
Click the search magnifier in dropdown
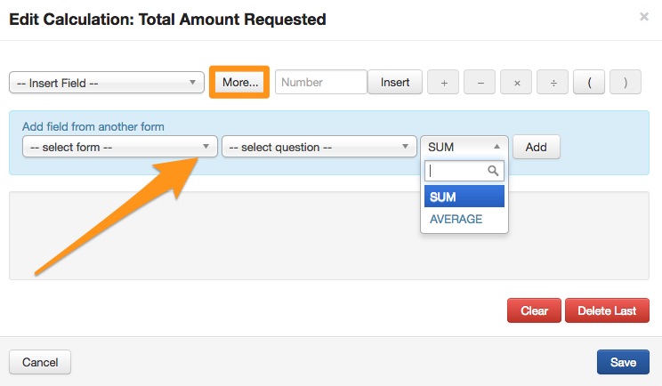coord(492,171)
